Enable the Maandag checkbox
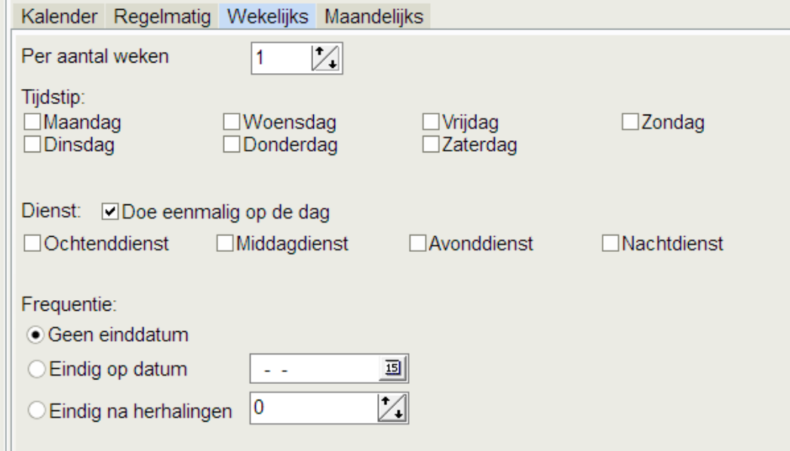Image resolution: width=790 pixels, height=451 pixels. 32,121
